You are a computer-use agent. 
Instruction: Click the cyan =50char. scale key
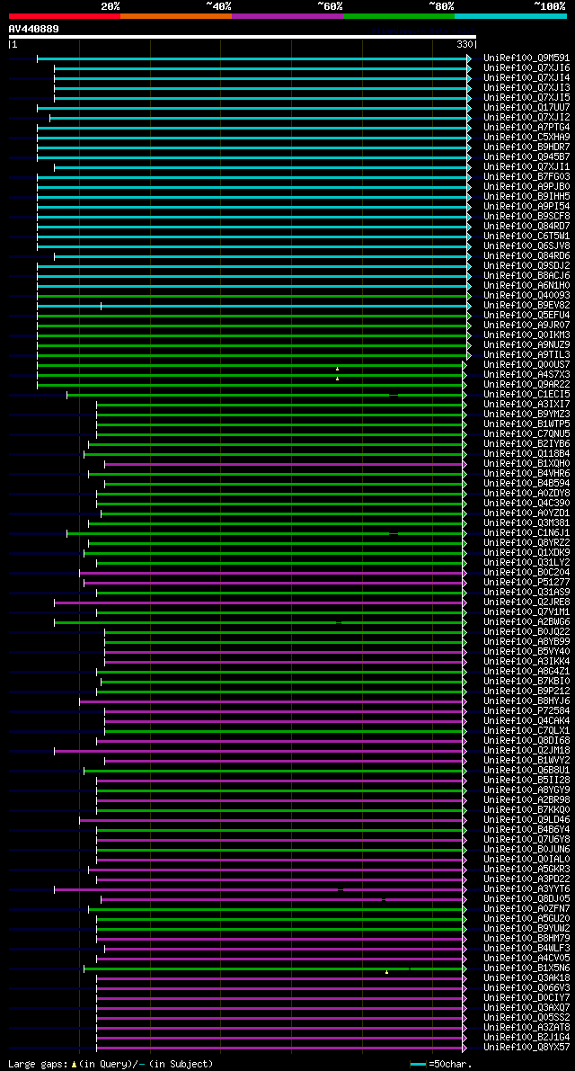pyautogui.click(x=418, y=1064)
